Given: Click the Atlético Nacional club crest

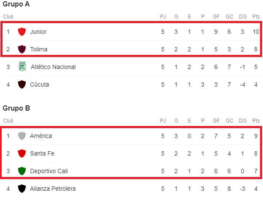Looking at the screenshot, I should point(22,67).
